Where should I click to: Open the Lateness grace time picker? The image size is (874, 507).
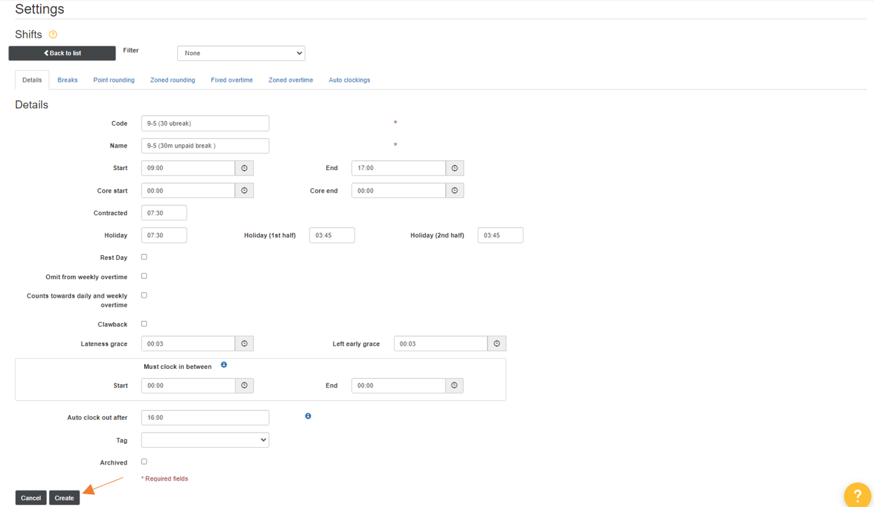244,343
